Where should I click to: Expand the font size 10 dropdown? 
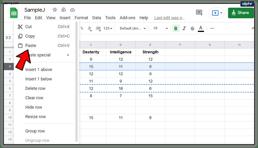click(x=161, y=28)
